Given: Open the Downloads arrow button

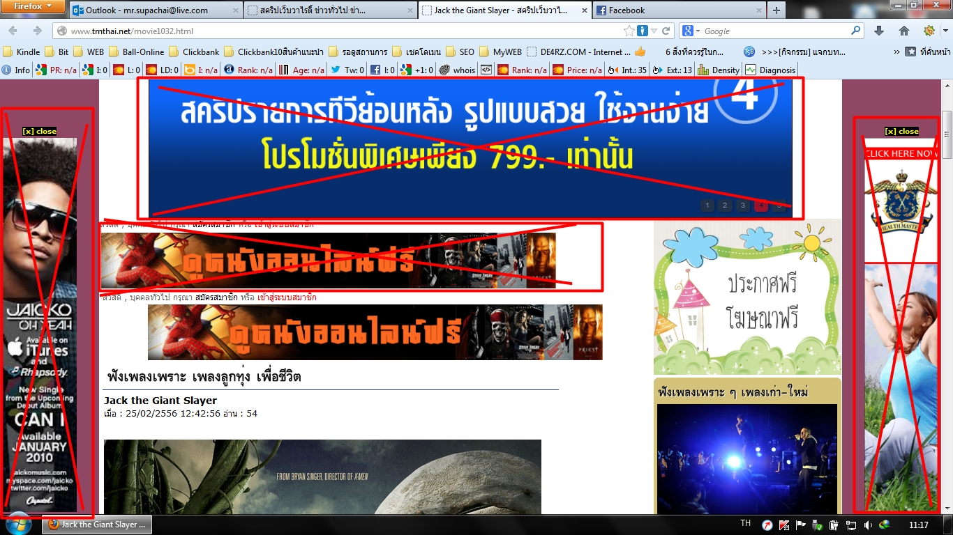Looking at the screenshot, I should click(x=879, y=31).
